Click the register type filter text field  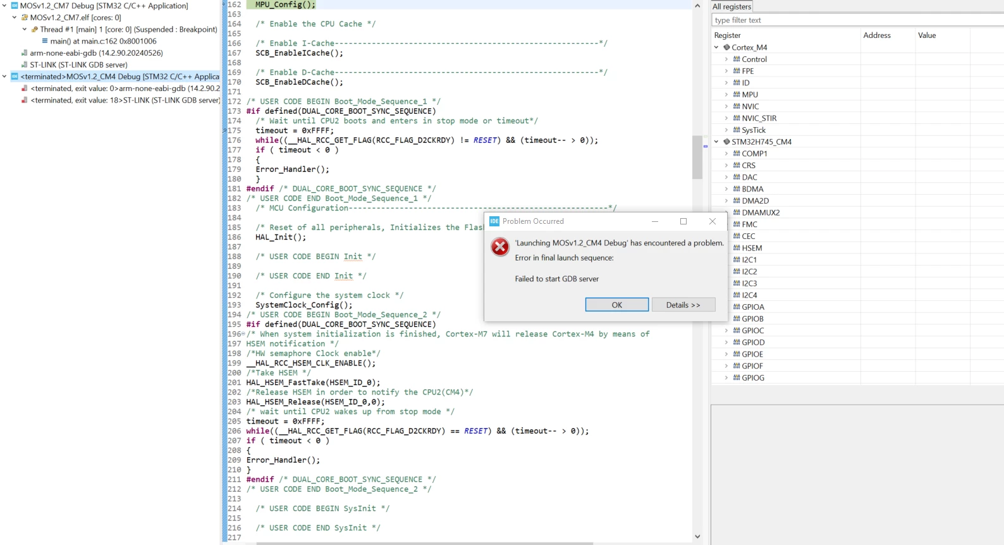857,20
